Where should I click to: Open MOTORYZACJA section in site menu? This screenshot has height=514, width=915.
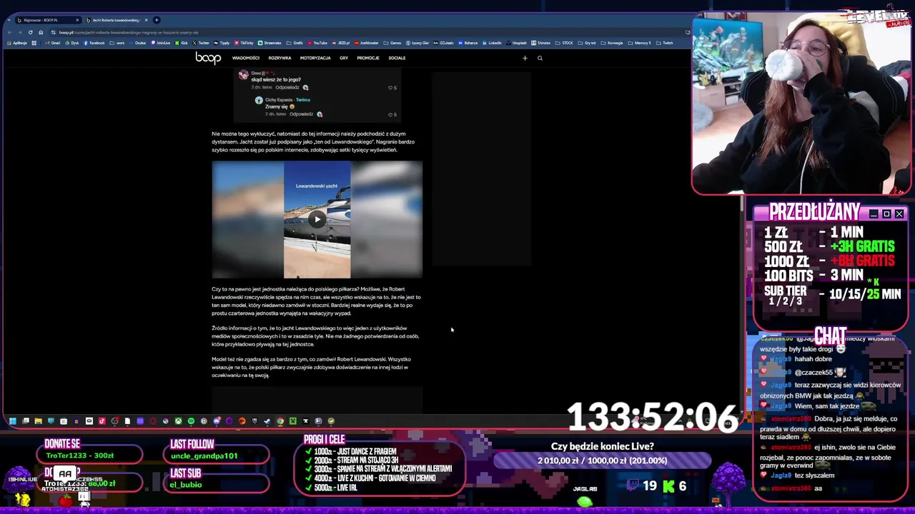coord(315,58)
